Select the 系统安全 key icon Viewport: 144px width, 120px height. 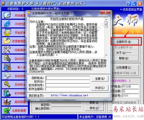[x=7, y=84]
